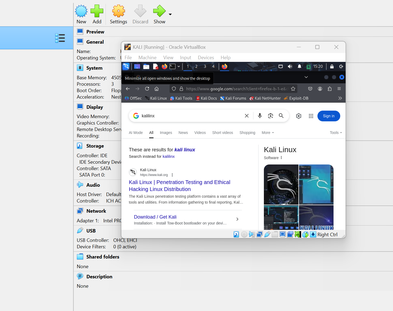Click the Exploit-DB bookmark
This screenshot has width=393, height=311.
[x=296, y=98]
